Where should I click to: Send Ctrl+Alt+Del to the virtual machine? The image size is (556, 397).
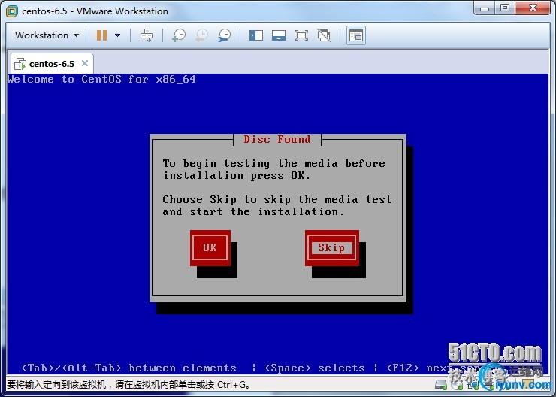[147, 35]
